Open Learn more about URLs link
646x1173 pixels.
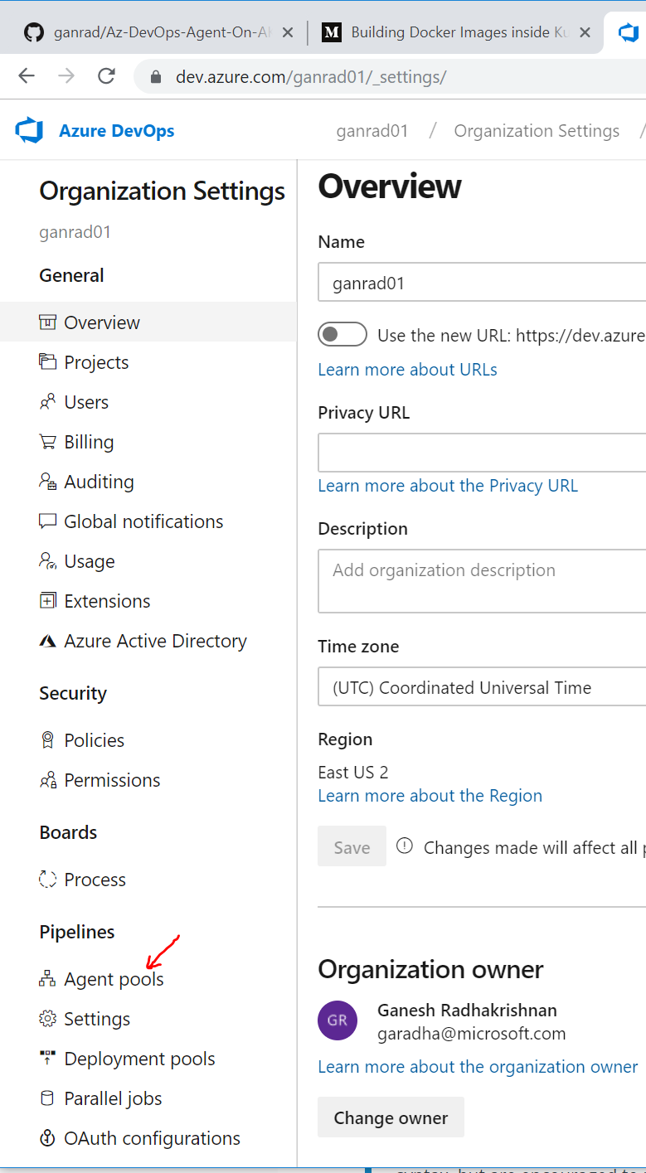point(407,370)
